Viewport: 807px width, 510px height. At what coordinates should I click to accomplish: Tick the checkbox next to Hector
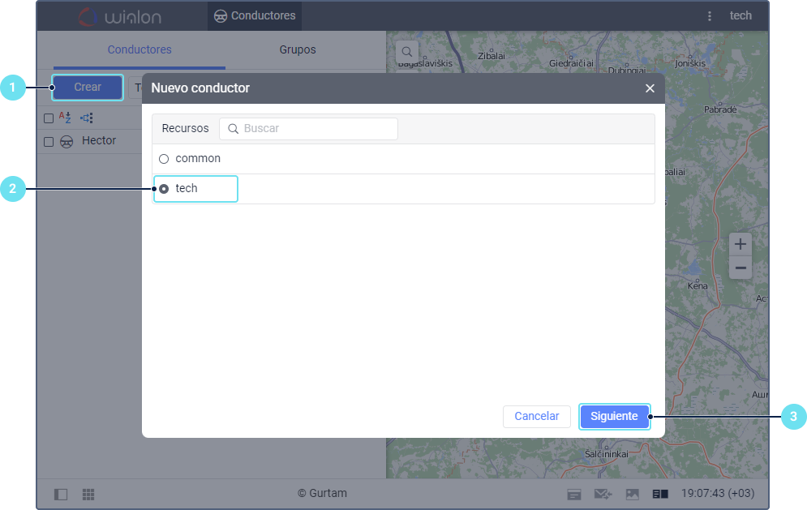(49, 142)
